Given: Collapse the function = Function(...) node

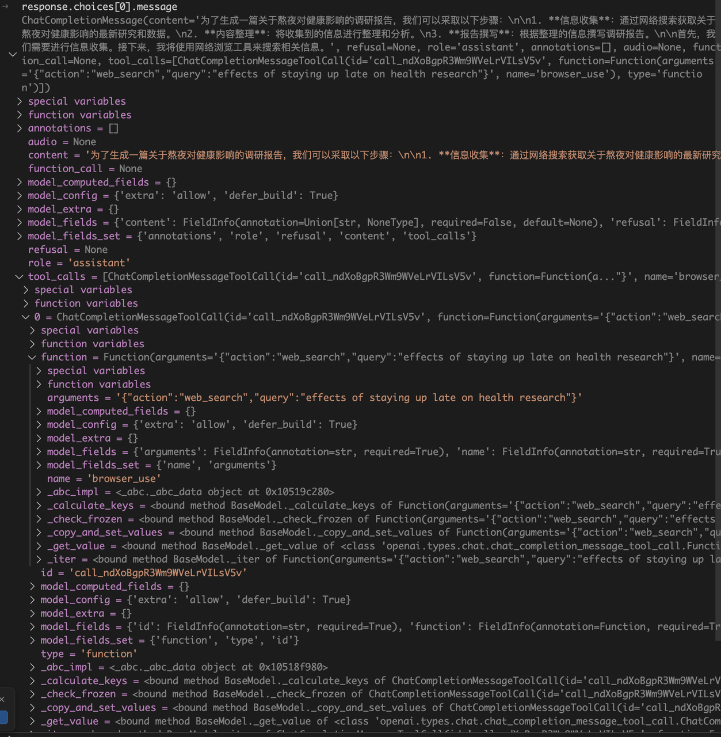Looking at the screenshot, I should pyautogui.click(x=32, y=358).
